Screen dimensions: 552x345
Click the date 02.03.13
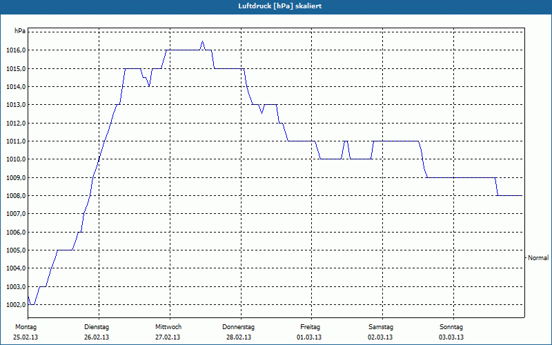point(380,337)
